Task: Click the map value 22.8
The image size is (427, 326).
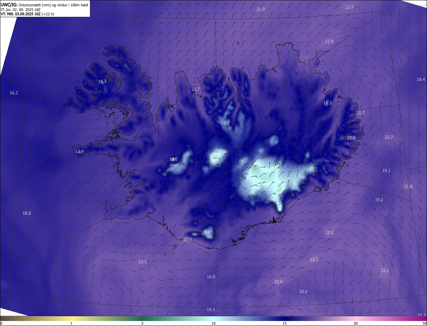Action: (x=278, y=282)
